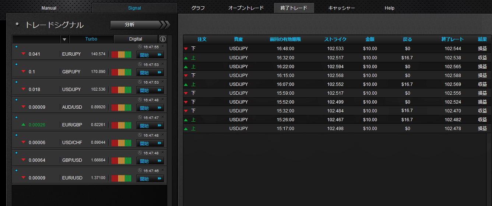Open the signal filter dropdown arrow
This screenshot has width=492, height=206.
pos(64,39)
